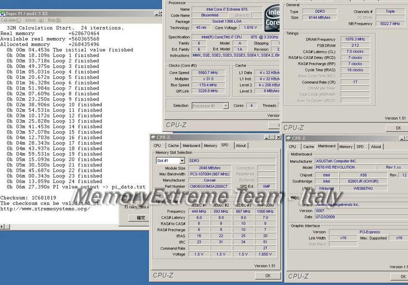Click Graphic Interface Version 'PCI-Express'

point(369,232)
